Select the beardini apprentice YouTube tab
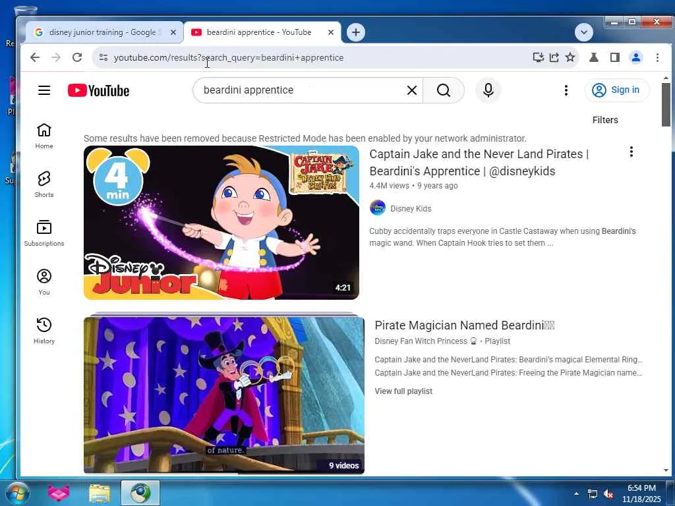 pos(258,32)
